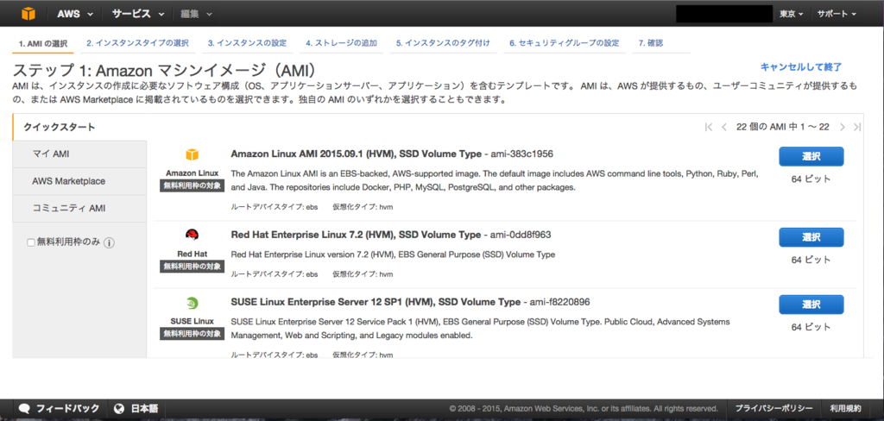Click the SUSE Linux 無料利用枠の対象 badge
884x421 pixels.
pyautogui.click(x=193, y=334)
